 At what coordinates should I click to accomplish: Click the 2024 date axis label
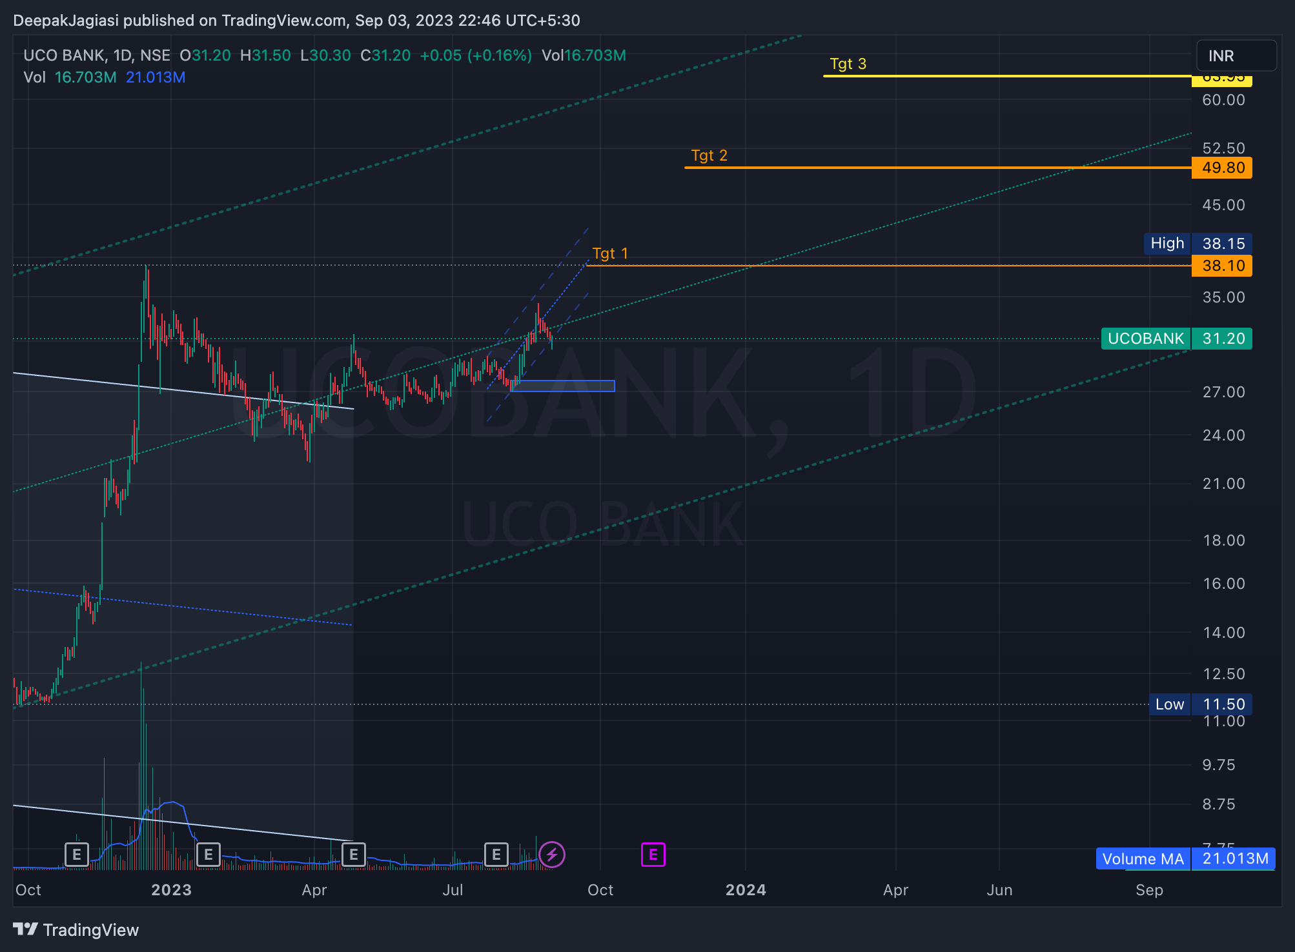746,890
